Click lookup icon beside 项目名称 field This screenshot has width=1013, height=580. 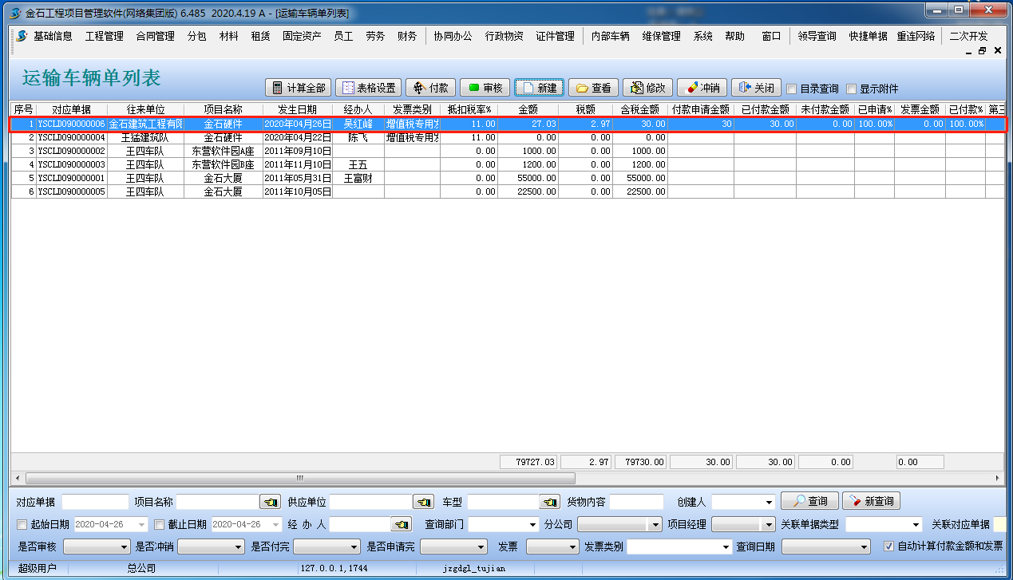[271, 502]
